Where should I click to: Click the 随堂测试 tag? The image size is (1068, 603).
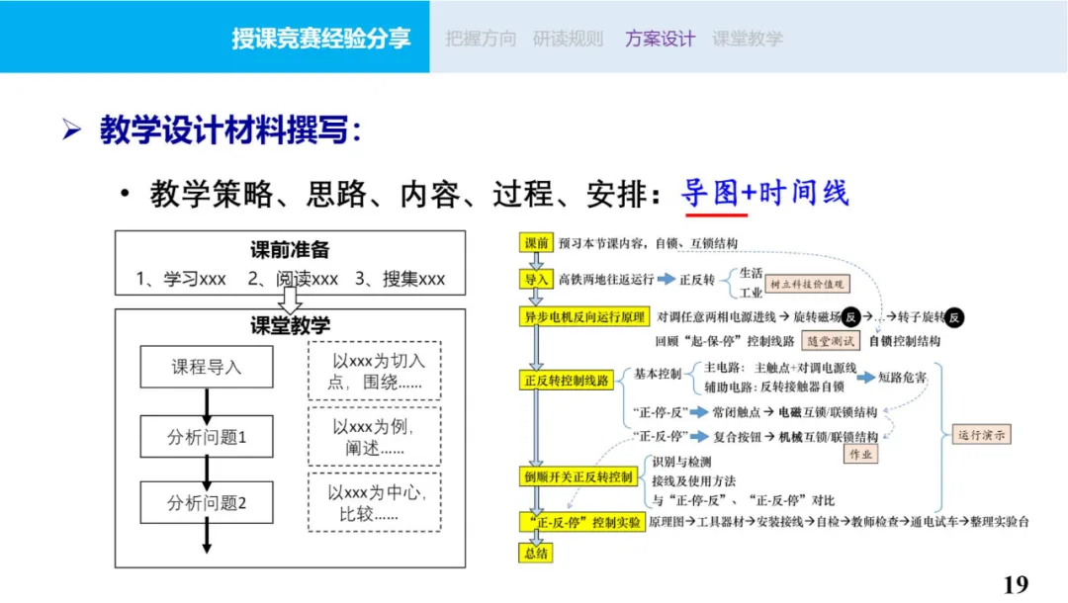(x=831, y=341)
